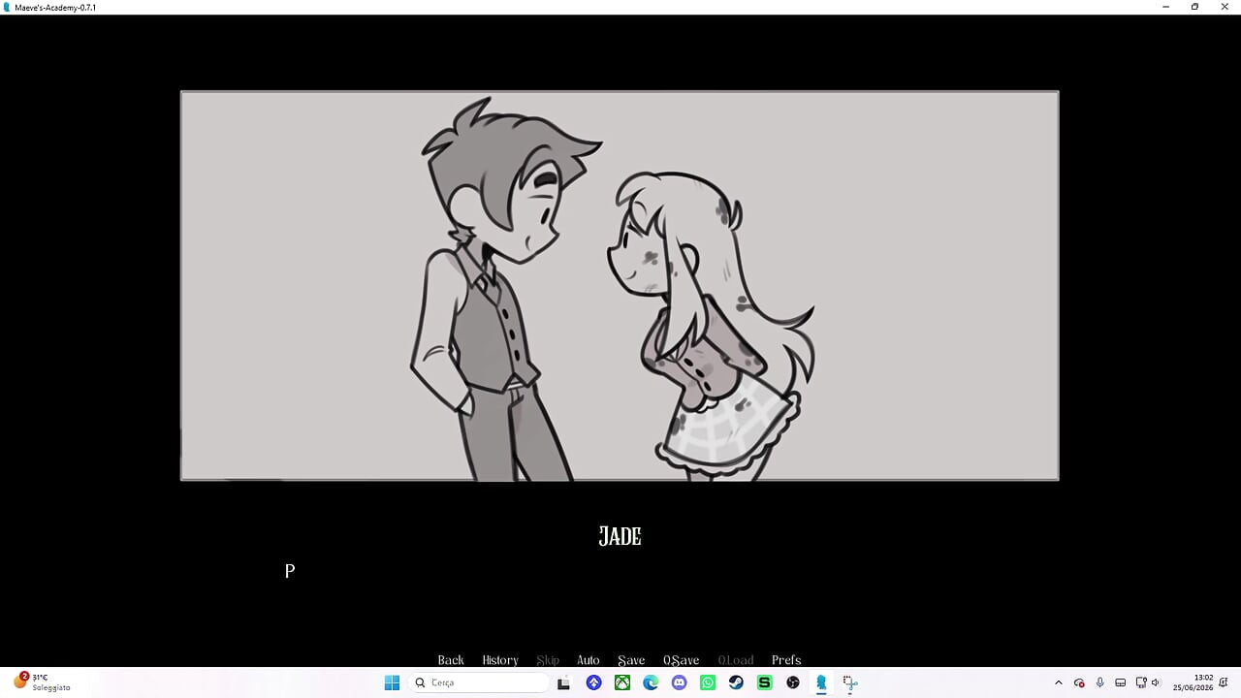The width and height of the screenshot is (1241, 698).
Task: Open the volume speaker tray icon
Action: 1156,682
